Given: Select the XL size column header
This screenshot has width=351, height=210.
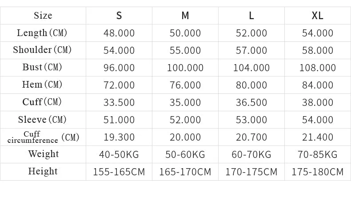Looking at the screenshot, I should click(317, 16).
